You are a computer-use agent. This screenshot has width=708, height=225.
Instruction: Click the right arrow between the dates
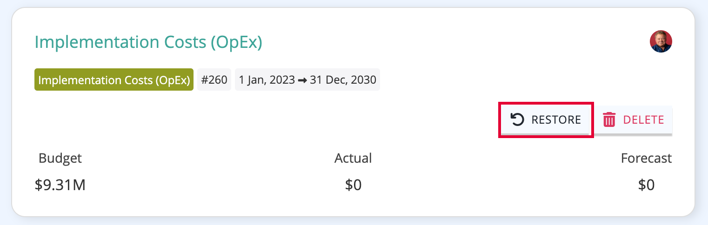click(x=302, y=80)
